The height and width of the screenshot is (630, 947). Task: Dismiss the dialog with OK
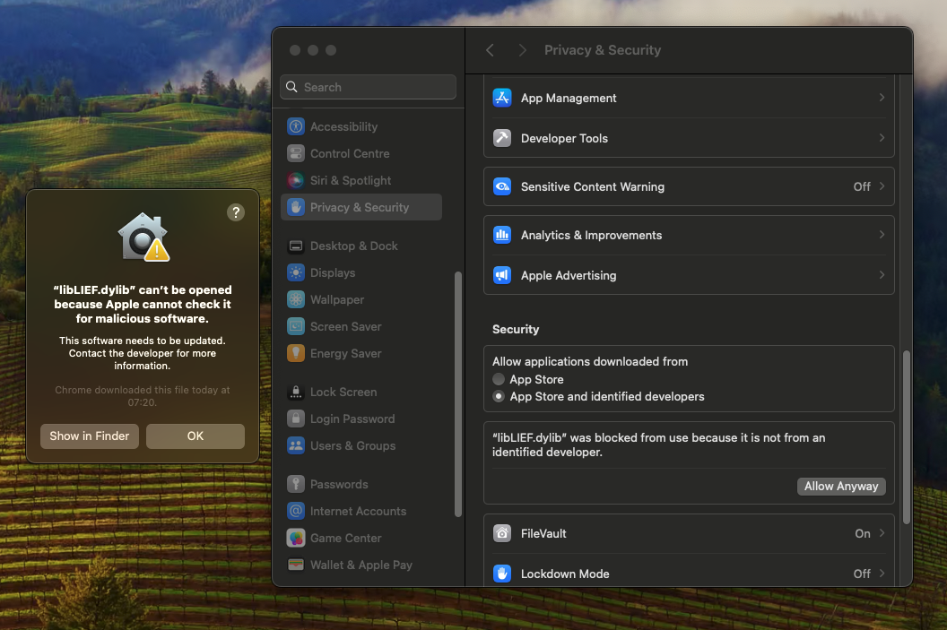(195, 436)
